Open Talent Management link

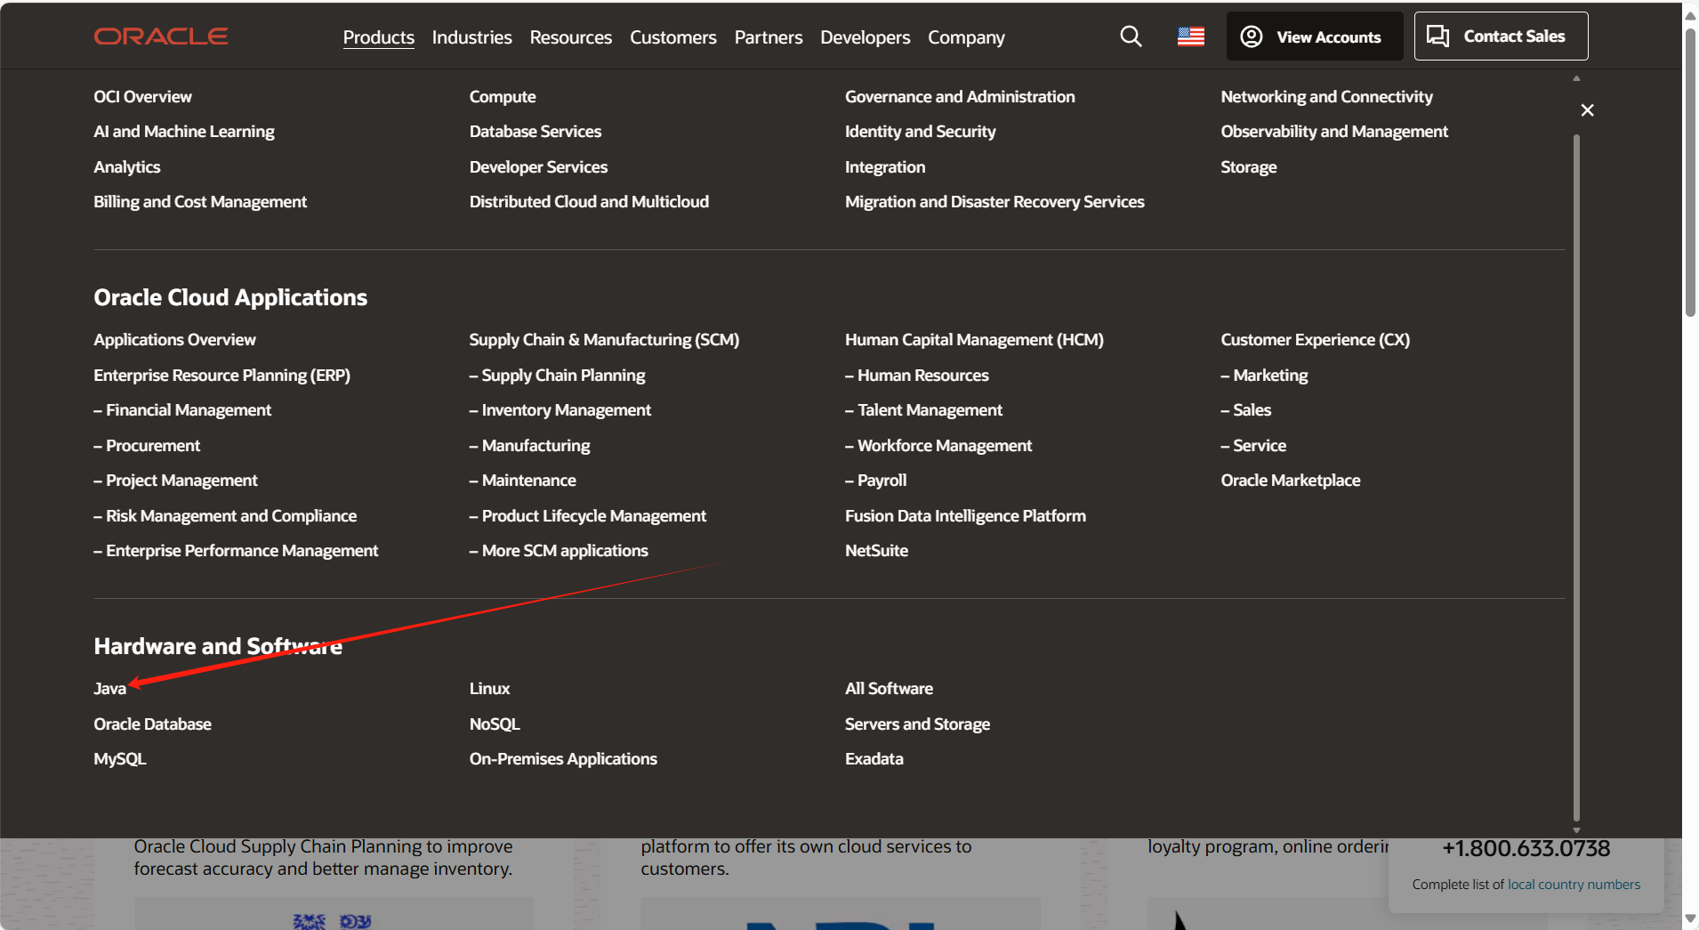pos(923,410)
